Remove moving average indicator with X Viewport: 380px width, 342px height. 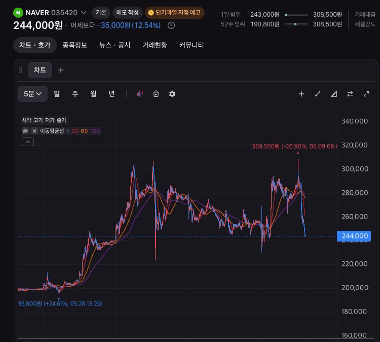[x=34, y=131]
